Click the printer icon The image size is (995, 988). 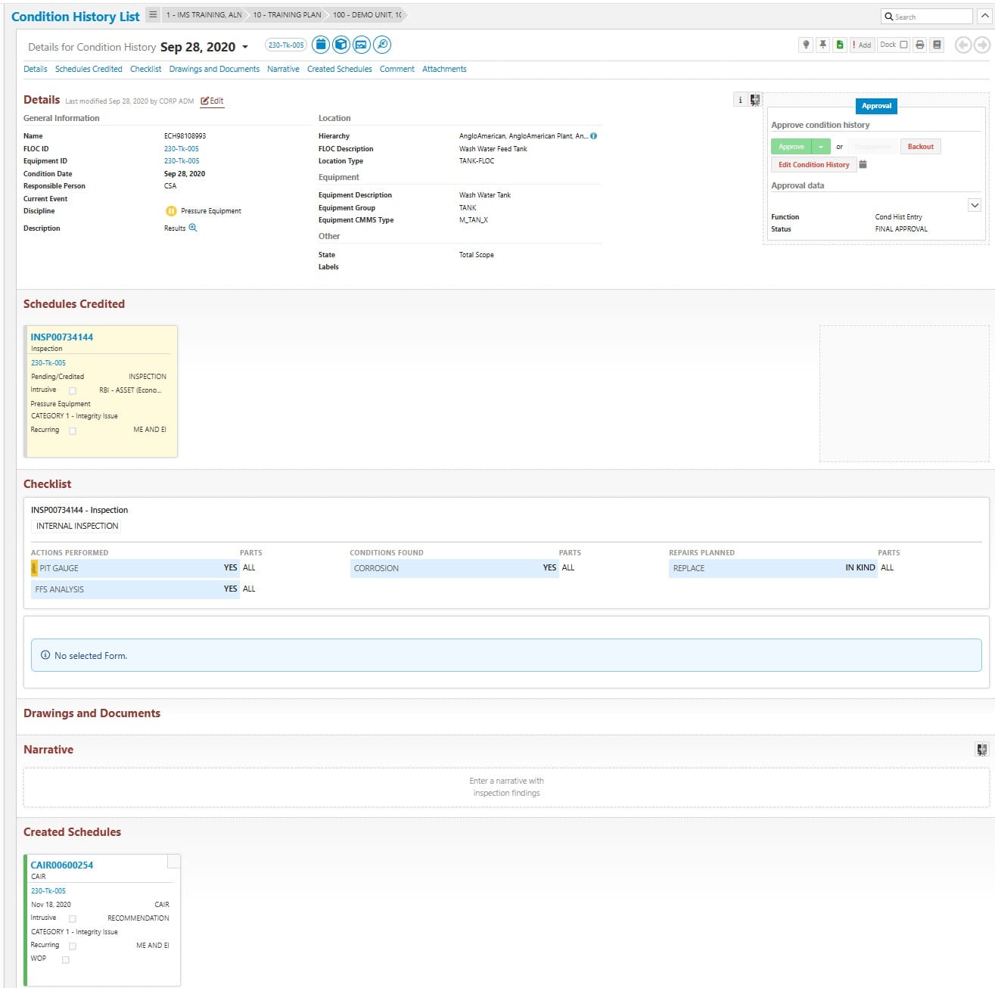(920, 45)
